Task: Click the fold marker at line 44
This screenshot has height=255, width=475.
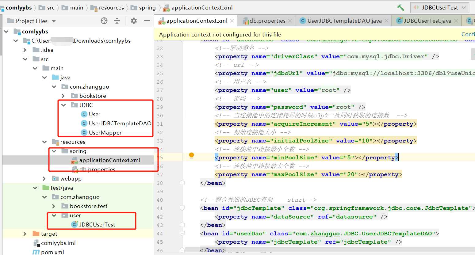Action: [x=182, y=234]
